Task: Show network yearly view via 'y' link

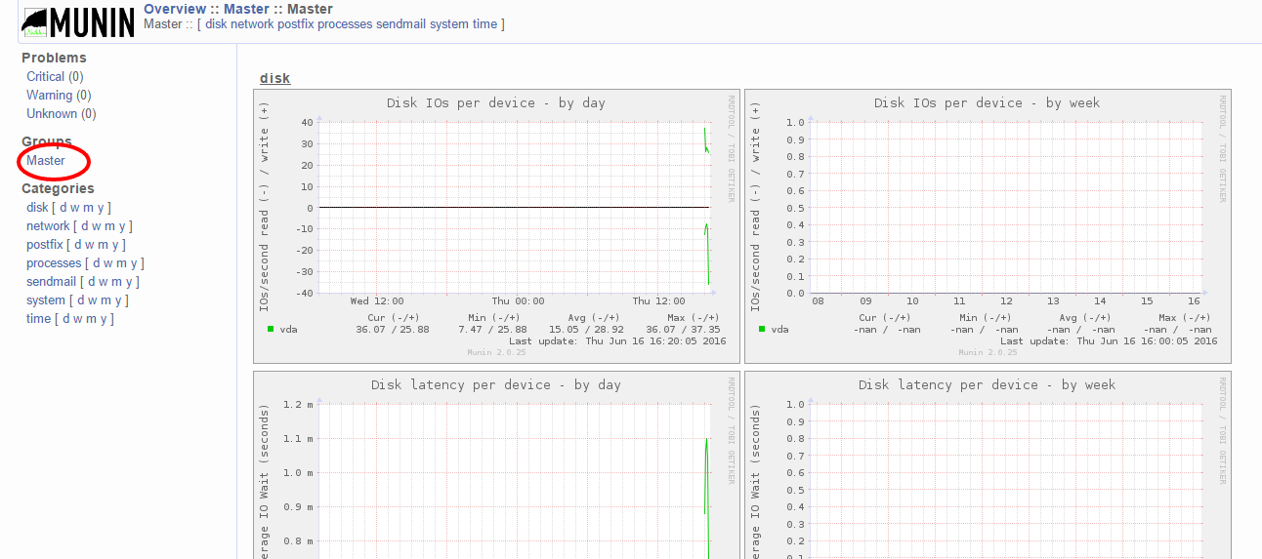Action: [122, 226]
